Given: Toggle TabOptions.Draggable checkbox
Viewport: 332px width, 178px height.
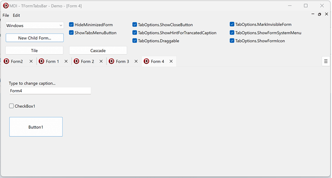Looking at the screenshot, I should click(x=135, y=41).
